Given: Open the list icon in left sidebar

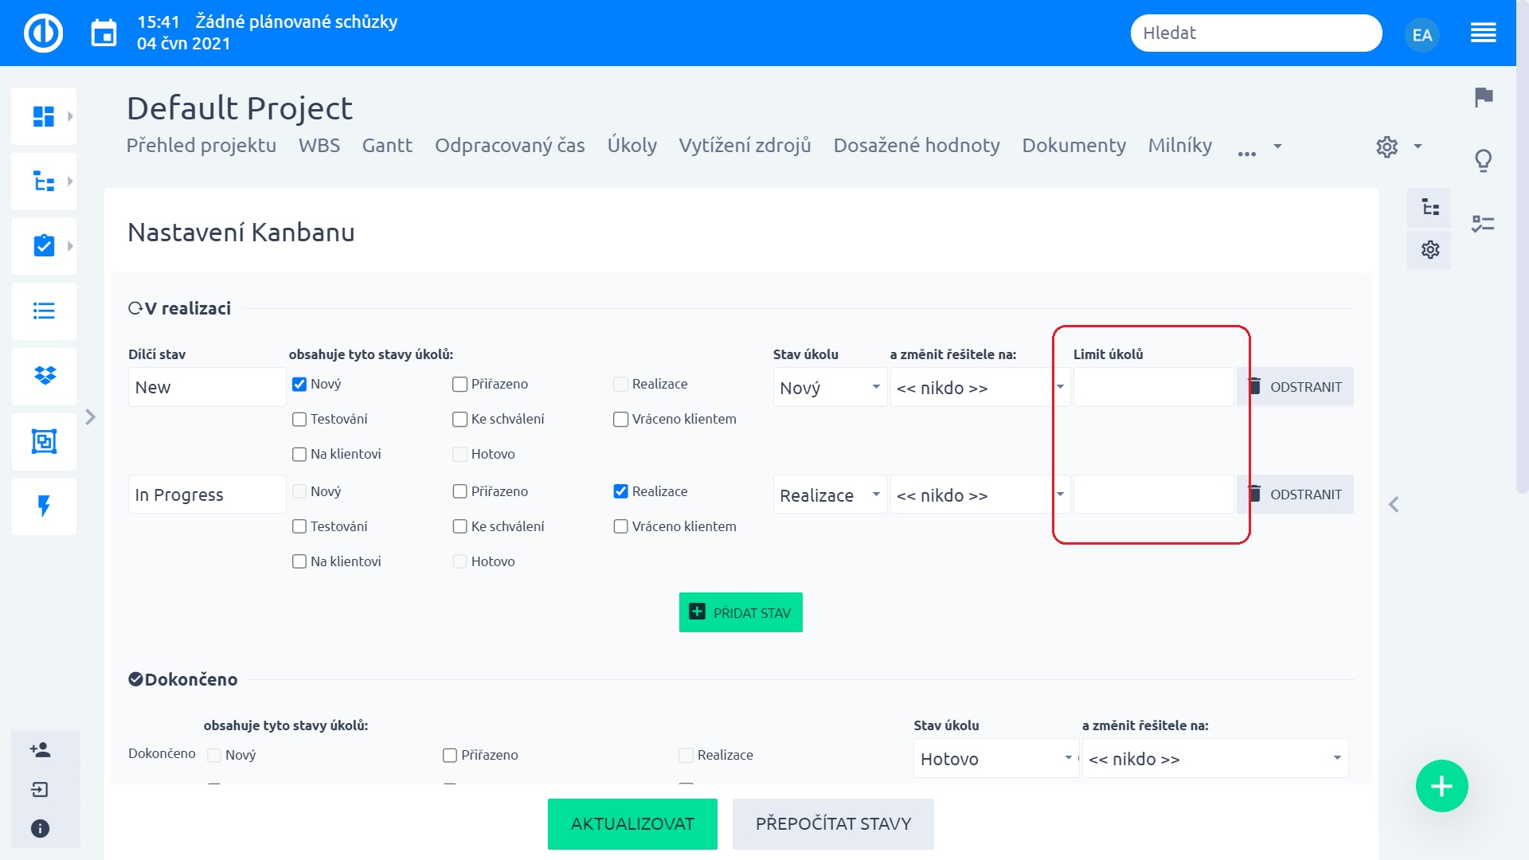Looking at the screenshot, I should [44, 311].
